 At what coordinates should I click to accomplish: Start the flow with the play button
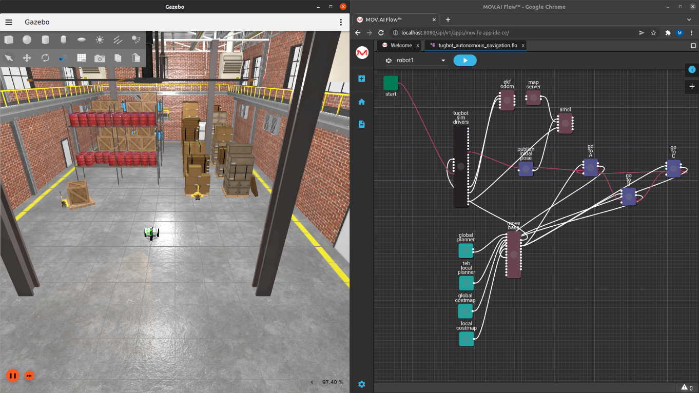click(x=465, y=61)
